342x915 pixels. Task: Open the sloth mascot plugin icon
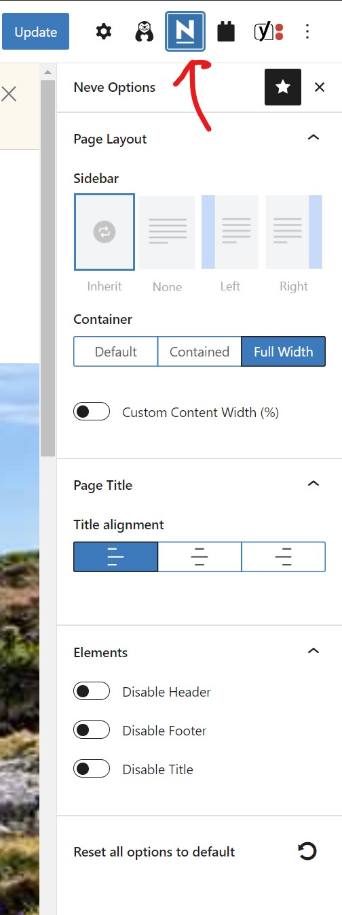point(144,31)
